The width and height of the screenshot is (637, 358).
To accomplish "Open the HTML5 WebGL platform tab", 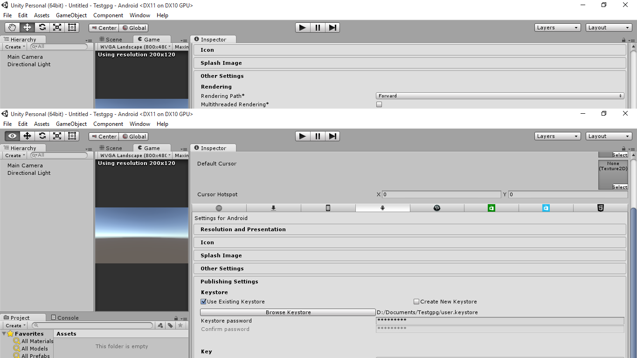I will [600, 208].
